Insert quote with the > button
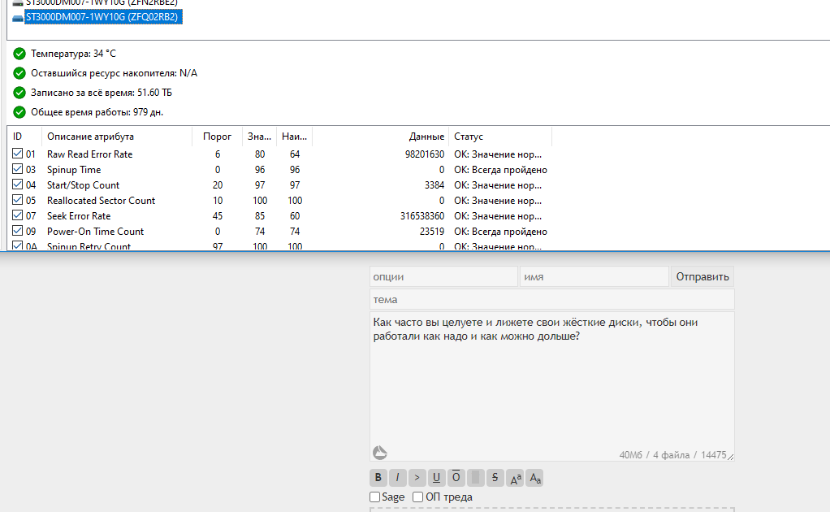 [x=417, y=478]
